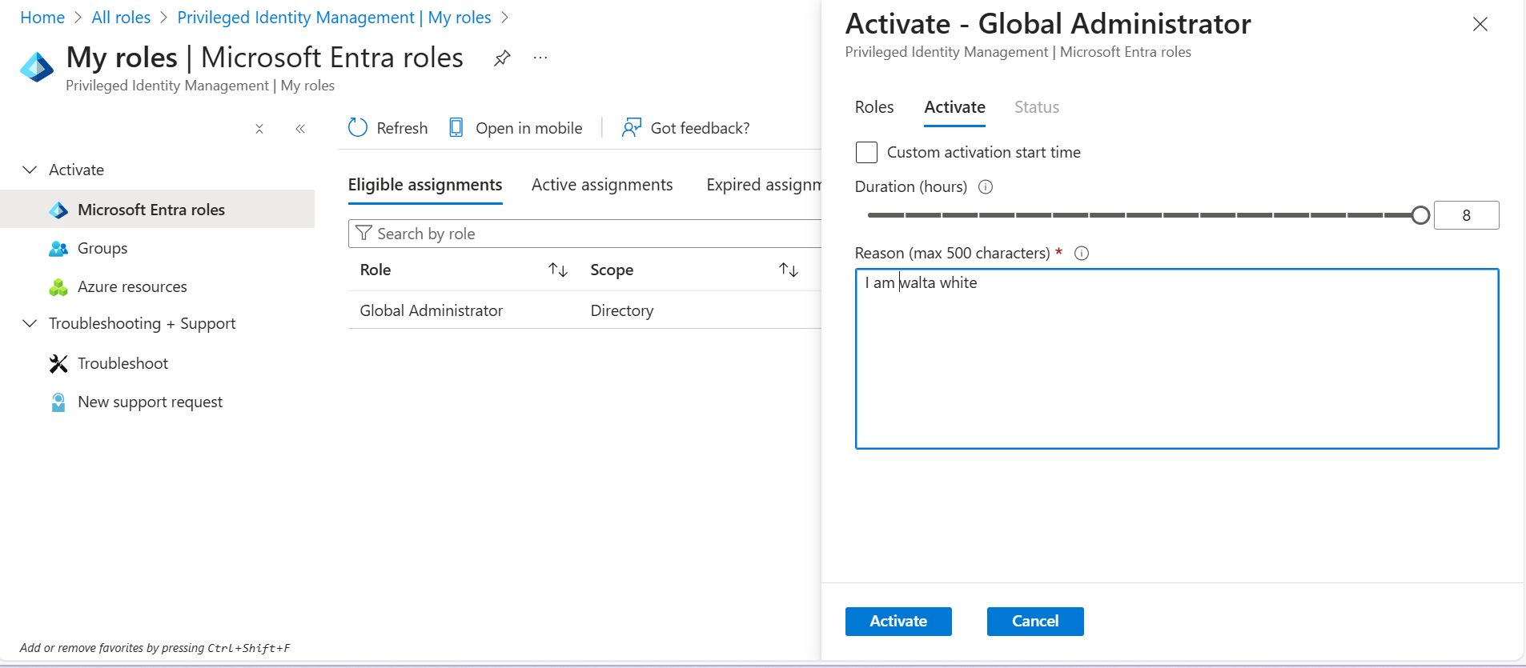
Task: Open Azure resources in sidebar
Action: [x=132, y=286]
